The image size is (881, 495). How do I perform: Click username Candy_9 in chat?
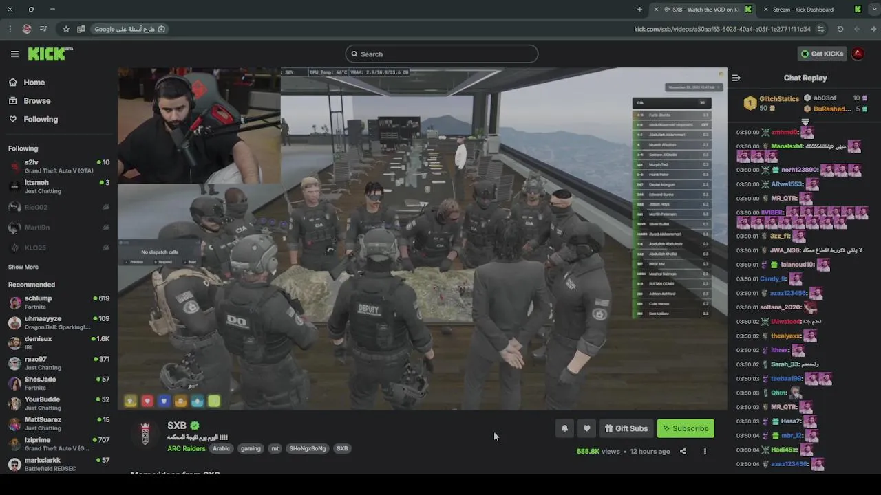(x=773, y=279)
